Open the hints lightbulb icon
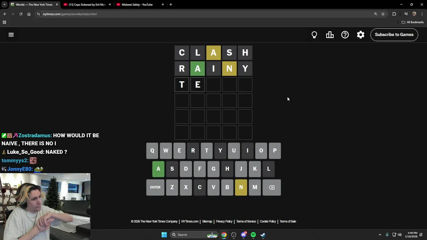This screenshot has height=240, width=427. click(314, 35)
